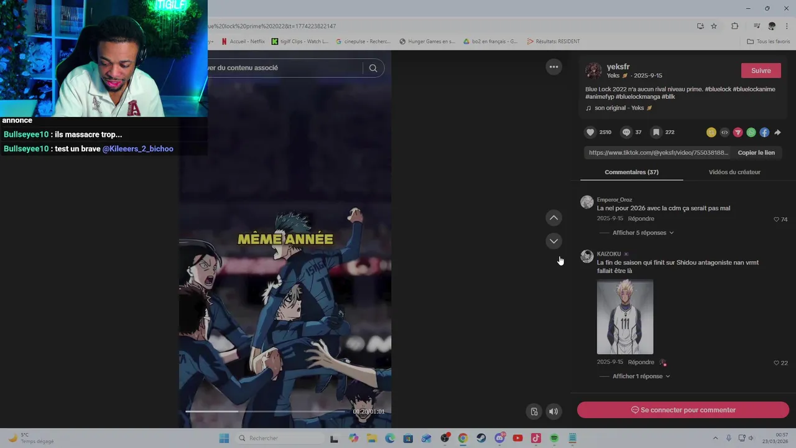Open the KAIZOKU commenter profile

(609, 254)
